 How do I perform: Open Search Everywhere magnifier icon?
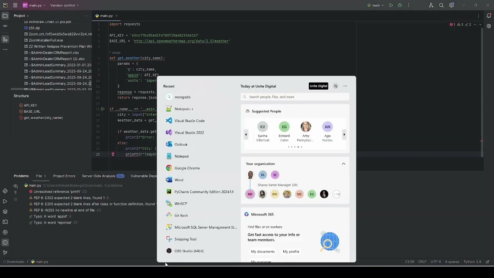442,5
